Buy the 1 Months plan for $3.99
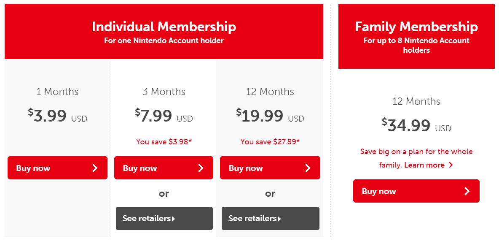499x241 pixels. pos(57,168)
